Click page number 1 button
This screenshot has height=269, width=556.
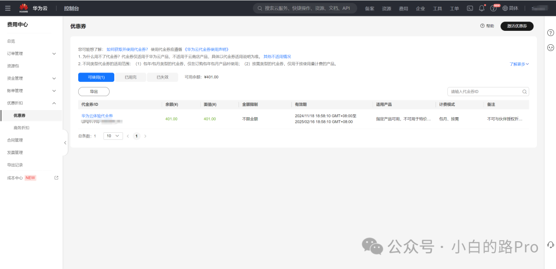(136, 136)
